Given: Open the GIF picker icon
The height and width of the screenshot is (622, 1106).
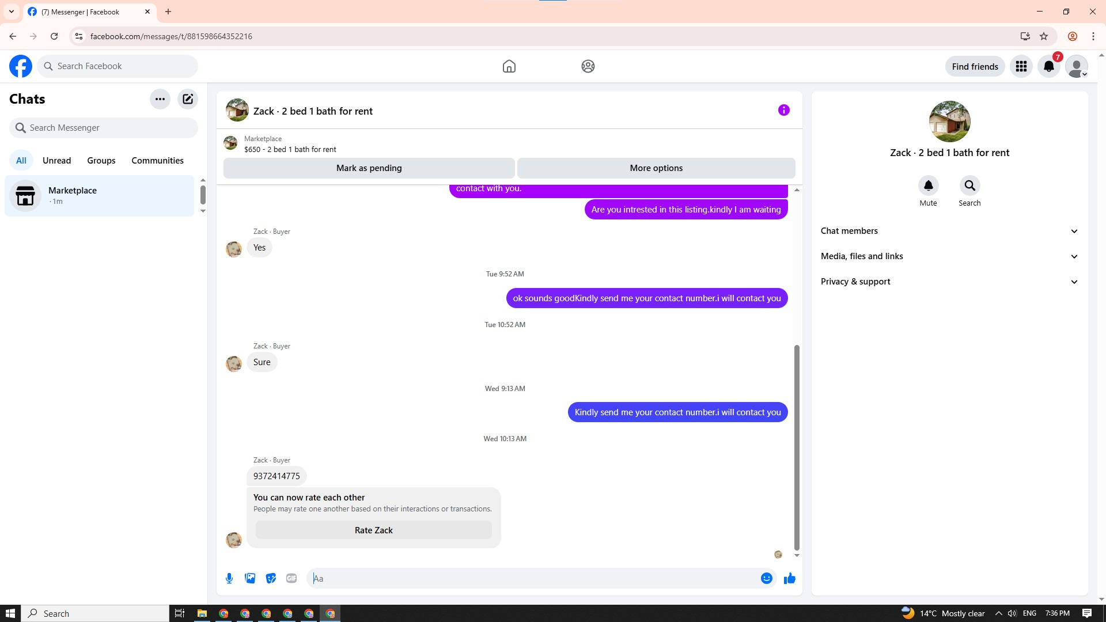Looking at the screenshot, I should (291, 578).
